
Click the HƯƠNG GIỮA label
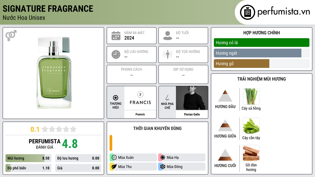click(225, 136)
